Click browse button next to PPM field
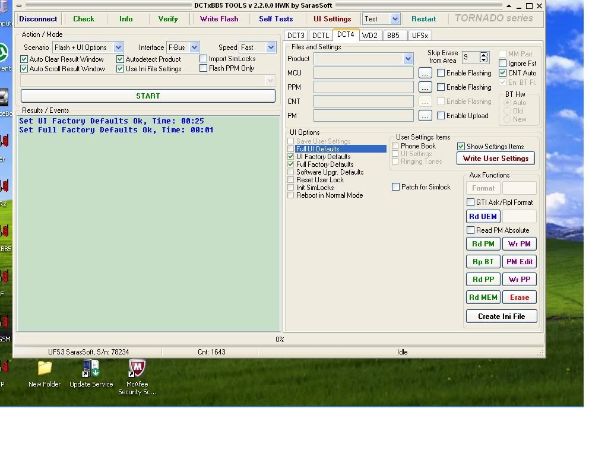The width and height of the screenshot is (608, 456). (425, 87)
